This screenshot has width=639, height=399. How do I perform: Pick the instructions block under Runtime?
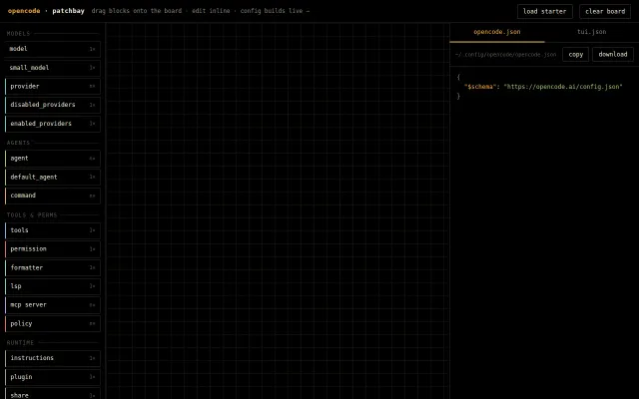pos(53,358)
